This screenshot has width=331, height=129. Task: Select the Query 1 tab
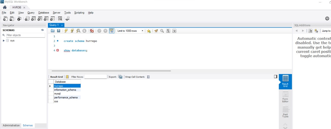point(54,25)
